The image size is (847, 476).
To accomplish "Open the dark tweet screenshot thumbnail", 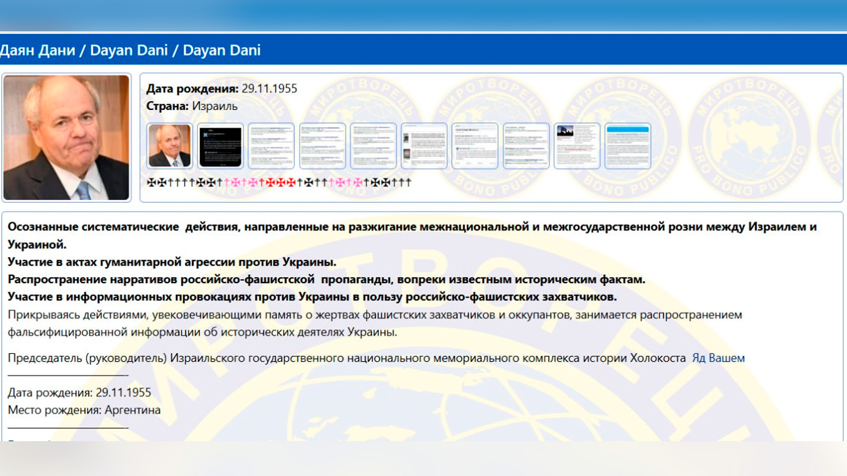I will coord(221,146).
